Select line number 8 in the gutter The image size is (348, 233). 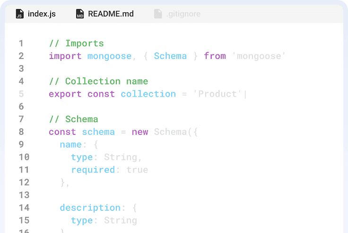click(x=21, y=132)
